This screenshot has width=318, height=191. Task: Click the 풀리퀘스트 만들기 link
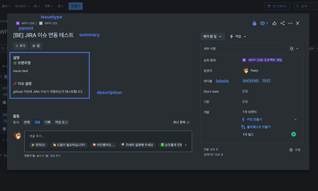(x=259, y=127)
